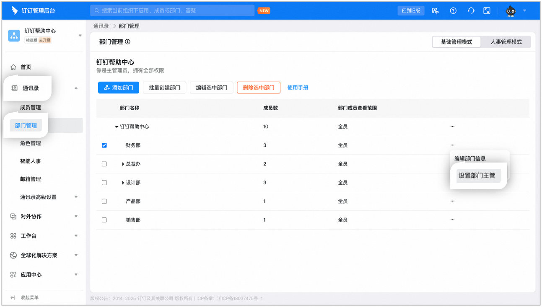Click the house icon beside 首页

pyautogui.click(x=13, y=67)
